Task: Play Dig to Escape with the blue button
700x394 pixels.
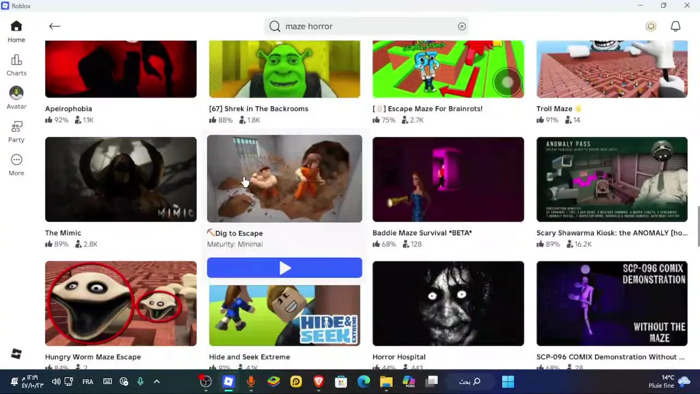Action: point(284,268)
